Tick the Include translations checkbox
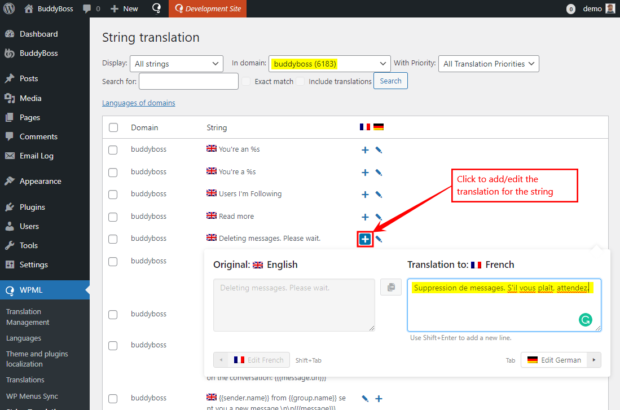Screen dimensions: 620x410 click(x=300, y=81)
